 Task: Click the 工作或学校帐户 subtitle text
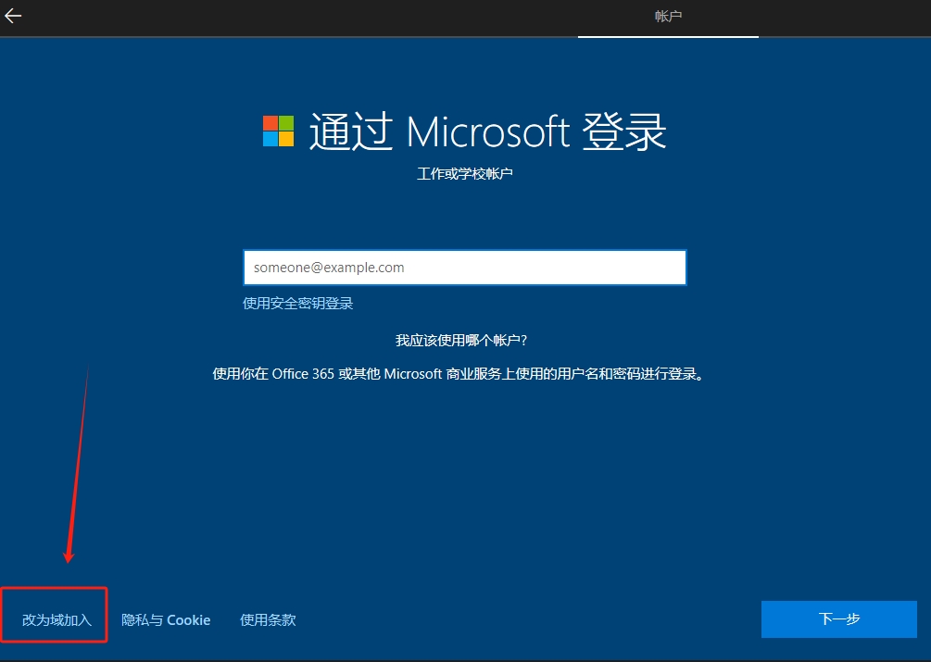pos(465,174)
